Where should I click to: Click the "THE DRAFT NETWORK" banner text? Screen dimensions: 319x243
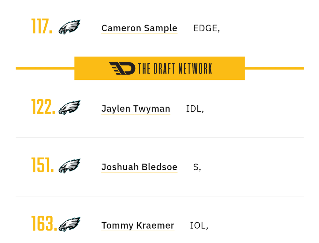175,69
